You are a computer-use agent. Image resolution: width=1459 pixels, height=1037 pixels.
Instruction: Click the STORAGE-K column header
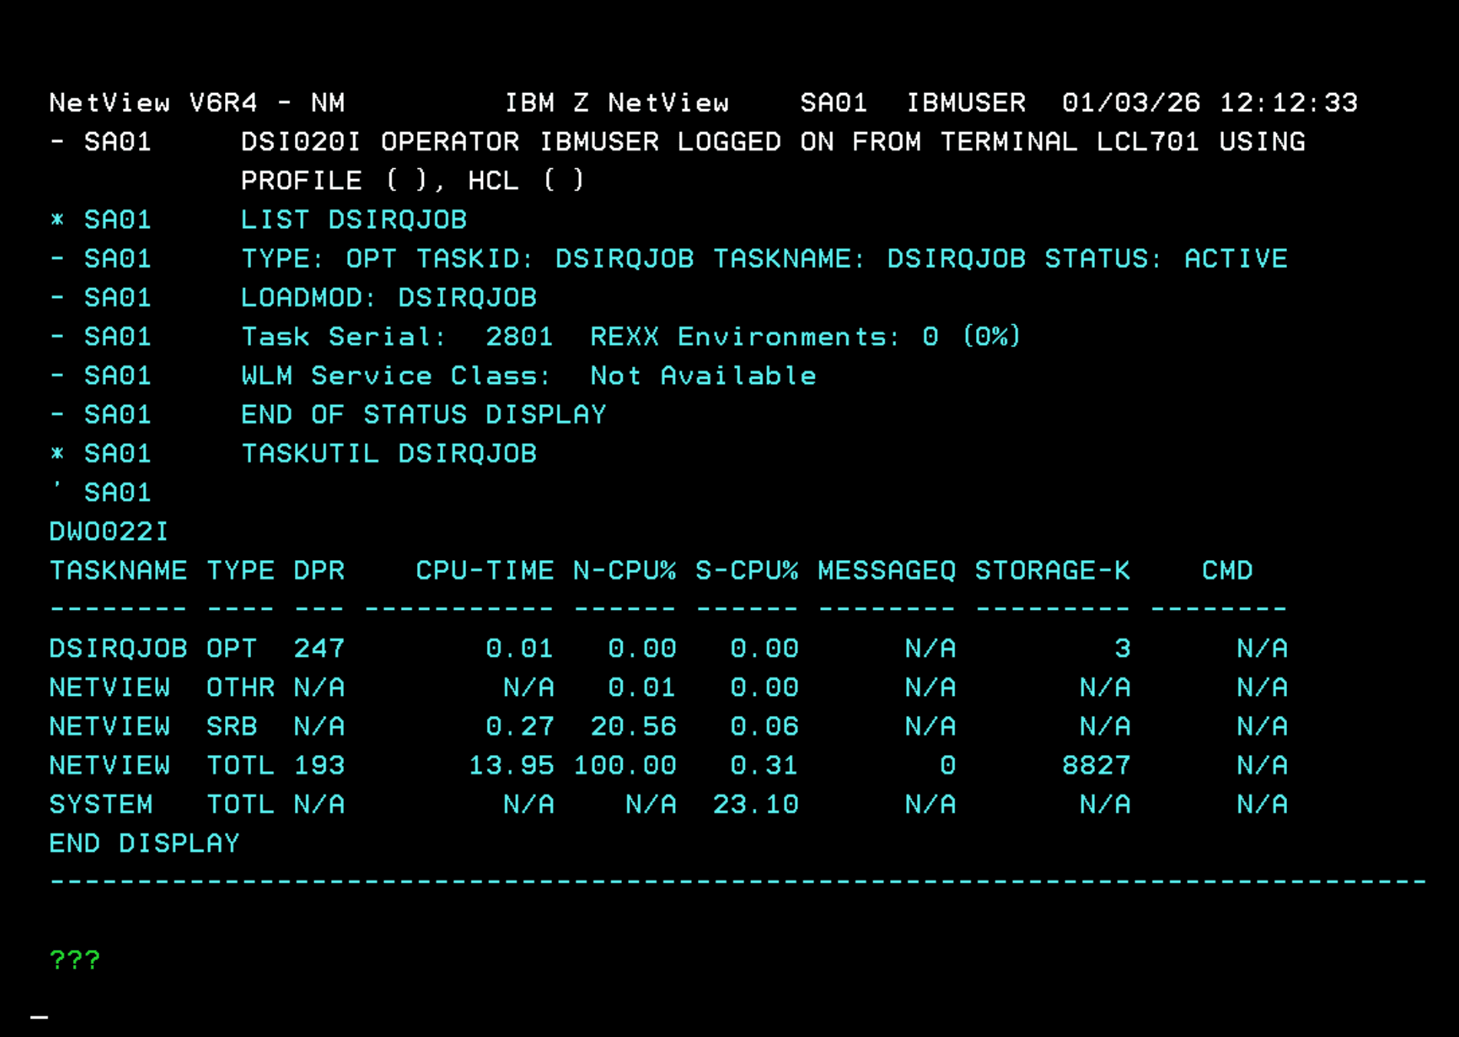pyautogui.click(x=1052, y=571)
